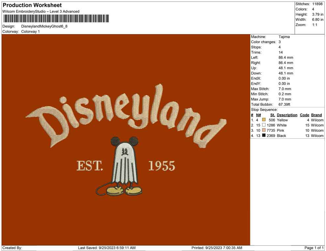Click the Page 1 of 1 footer label
Screen dimensions: 326x251
tap(314, 248)
